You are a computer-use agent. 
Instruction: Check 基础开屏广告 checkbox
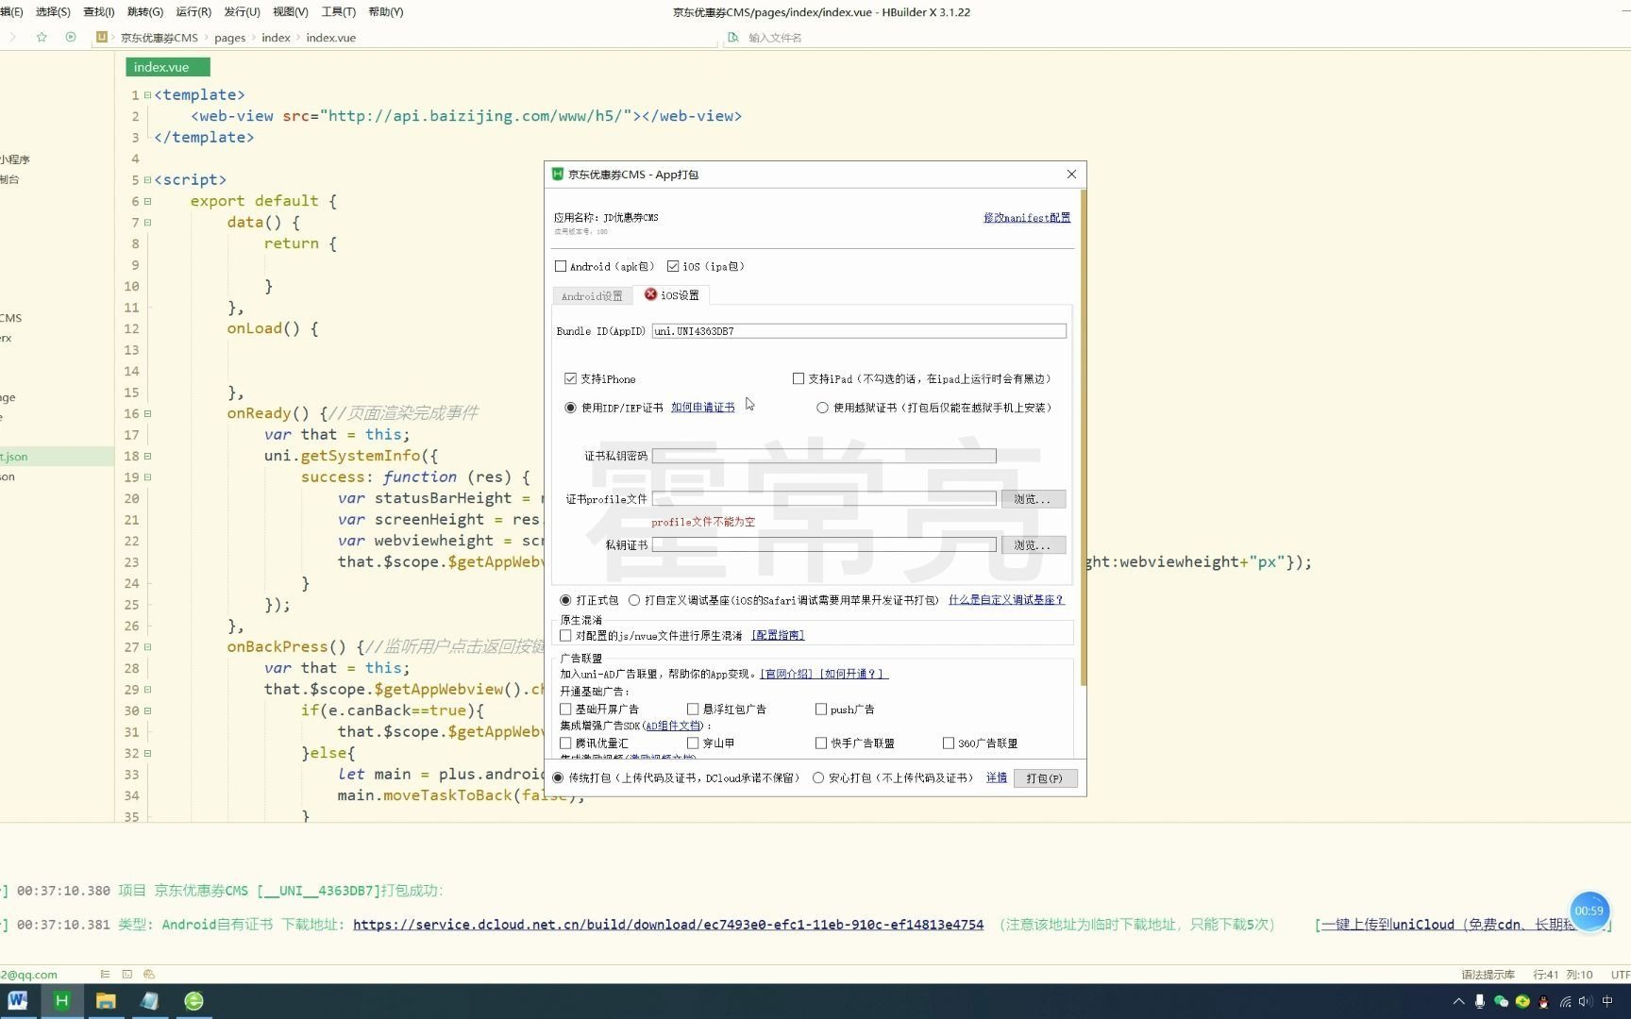point(565,710)
